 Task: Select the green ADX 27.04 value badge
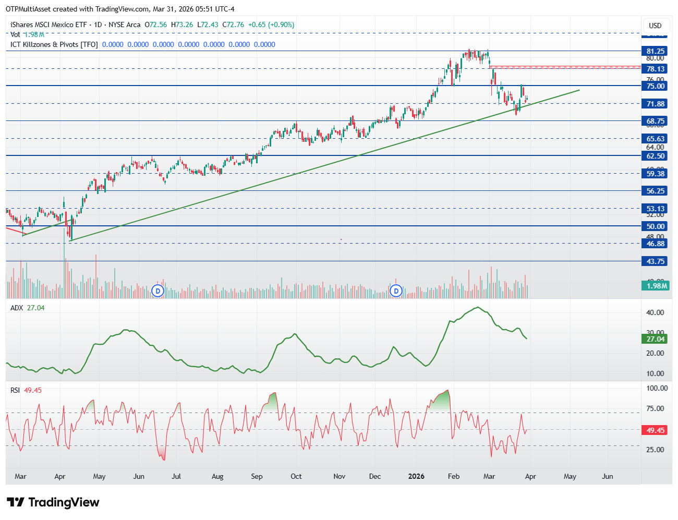click(655, 339)
